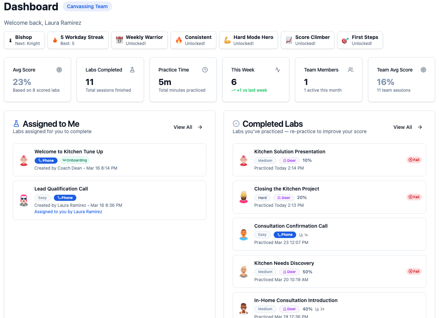
Task: Click the target icon in Avg Score card
Action: [59, 70]
